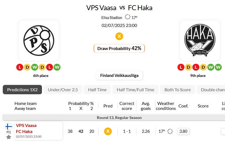Favorite the match using the star icon

click(9, 137)
